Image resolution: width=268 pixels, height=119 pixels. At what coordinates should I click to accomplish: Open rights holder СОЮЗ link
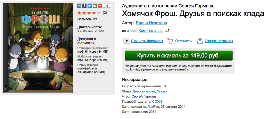point(157,102)
